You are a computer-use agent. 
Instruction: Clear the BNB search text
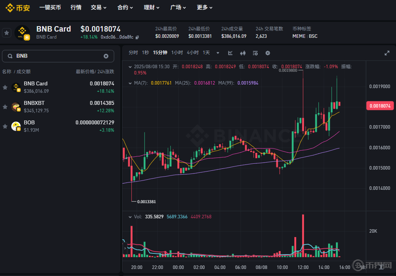click(106, 56)
